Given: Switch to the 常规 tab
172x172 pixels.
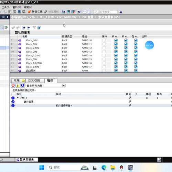Looking at the screenshot, I should pos(18,80).
